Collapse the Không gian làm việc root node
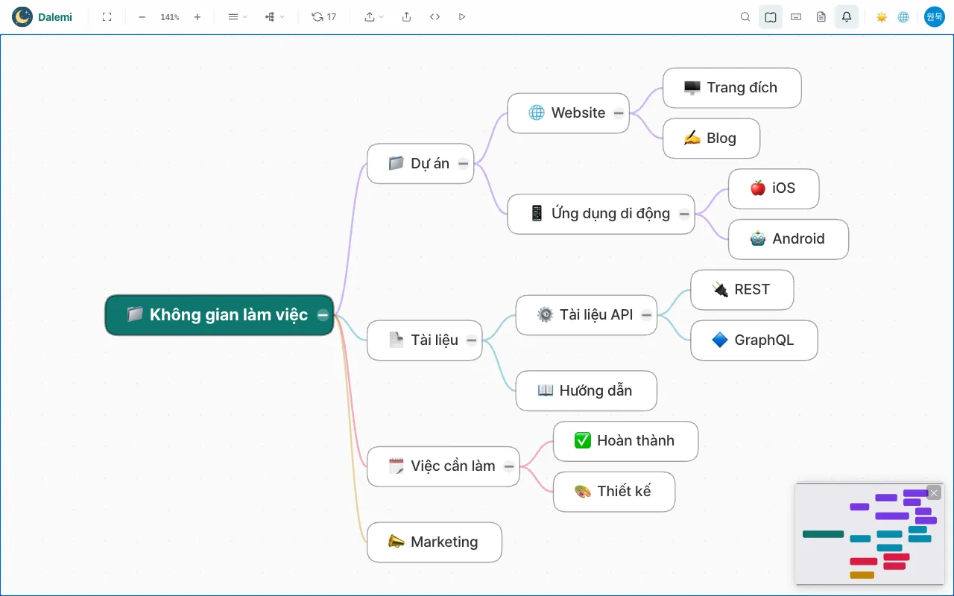This screenshot has width=954, height=596. click(323, 315)
